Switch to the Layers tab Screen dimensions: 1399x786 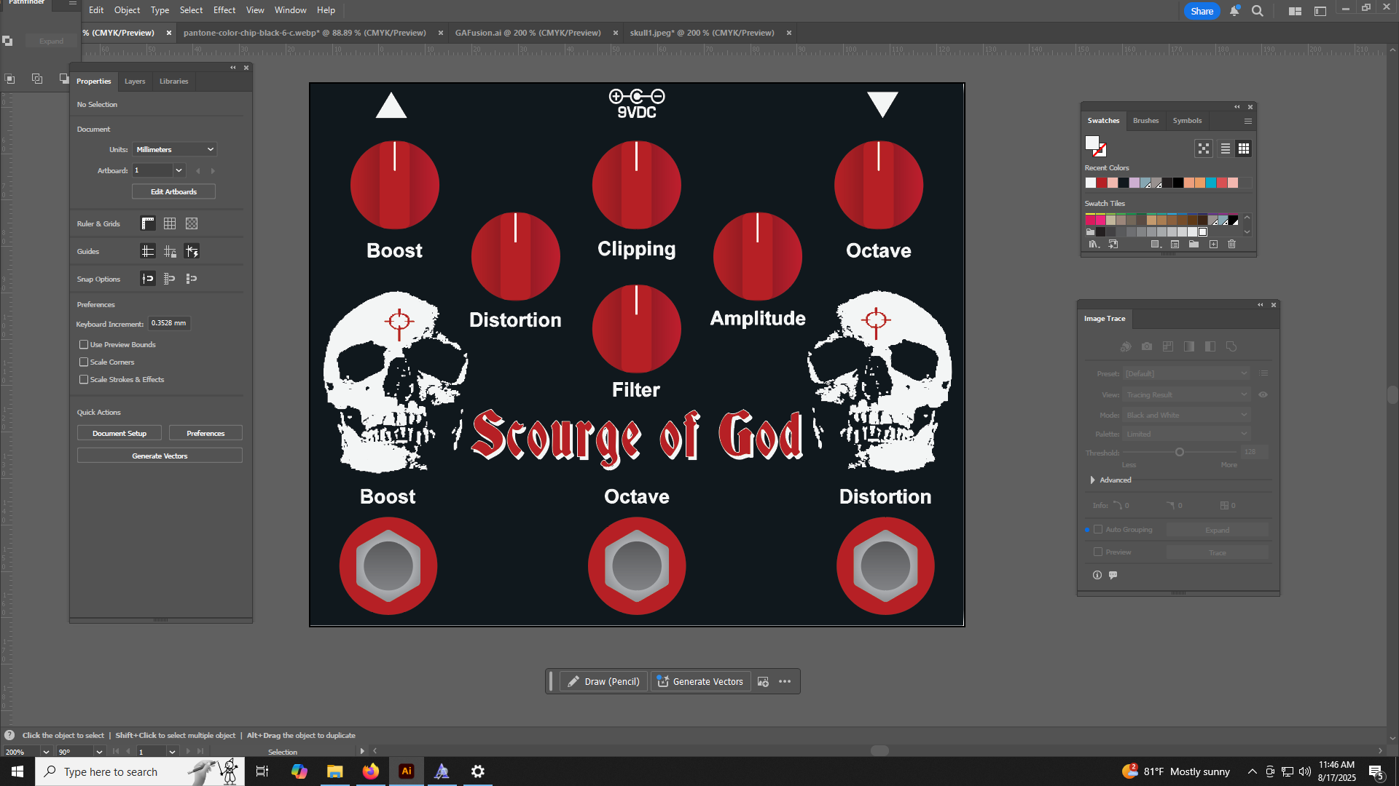pos(134,82)
